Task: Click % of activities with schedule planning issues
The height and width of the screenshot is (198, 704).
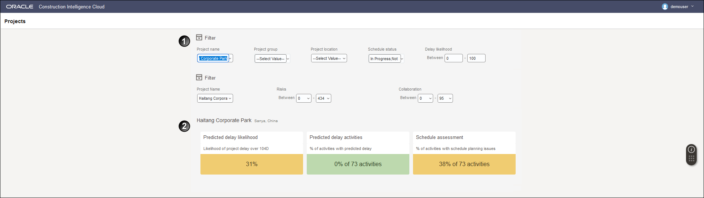Action: (456, 148)
